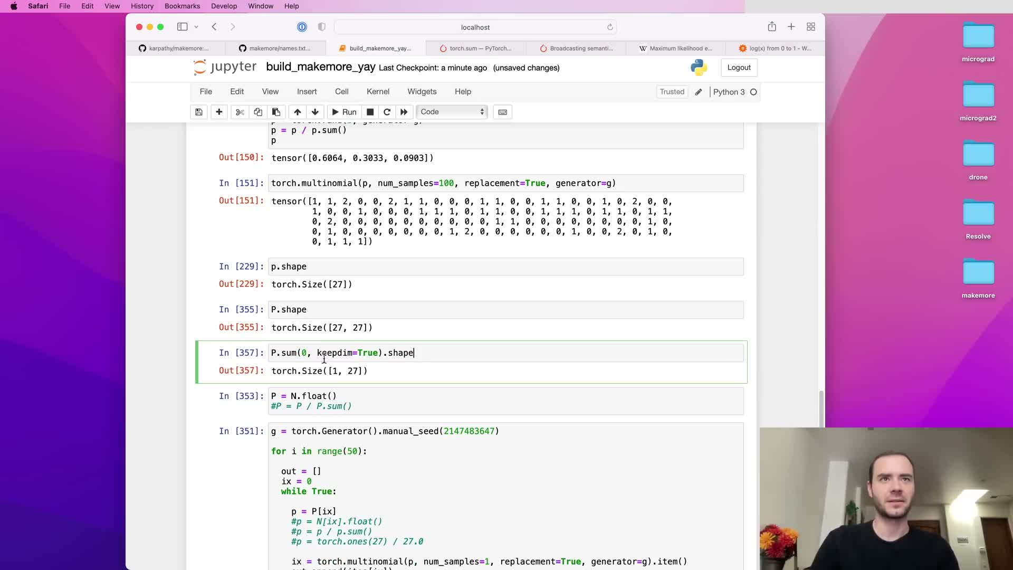Image resolution: width=1013 pixels, height=570 pixels.
Task: Click the Logout button
Action: click(x=739, y=68)
